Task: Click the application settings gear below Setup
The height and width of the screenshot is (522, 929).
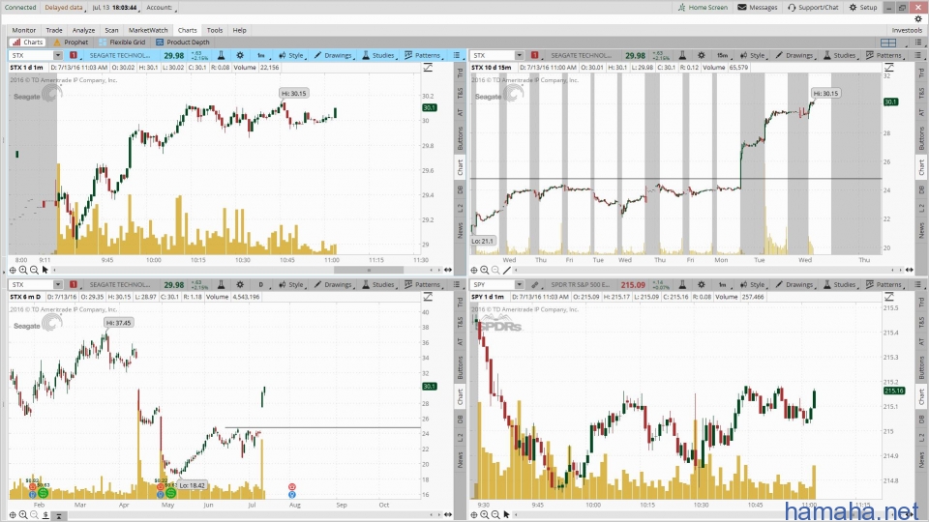Action: tap(918, 18)
